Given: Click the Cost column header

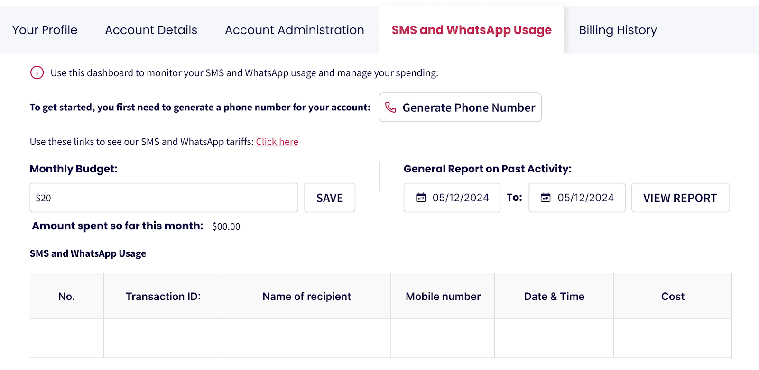Looking at the screenshot, I should tap(673, 296).
